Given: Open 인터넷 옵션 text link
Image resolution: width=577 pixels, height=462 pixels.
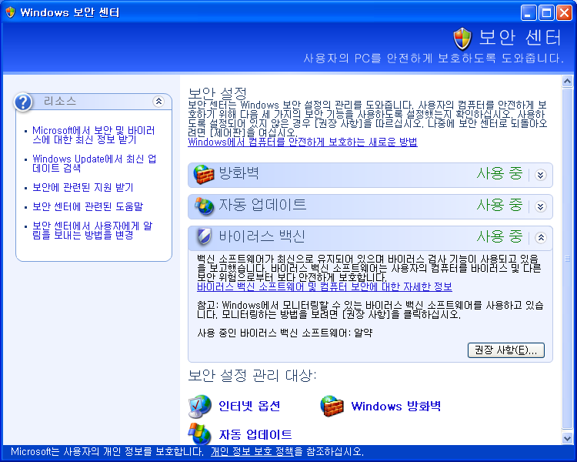Looking at the screenshot, I should coord(249,406).
